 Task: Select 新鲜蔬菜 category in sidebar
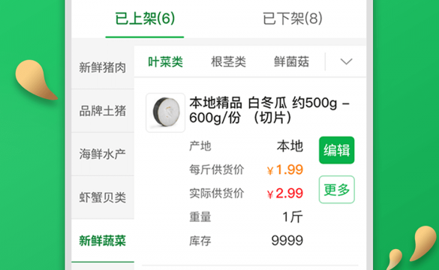pyautogui.click(x=103, y=241)
